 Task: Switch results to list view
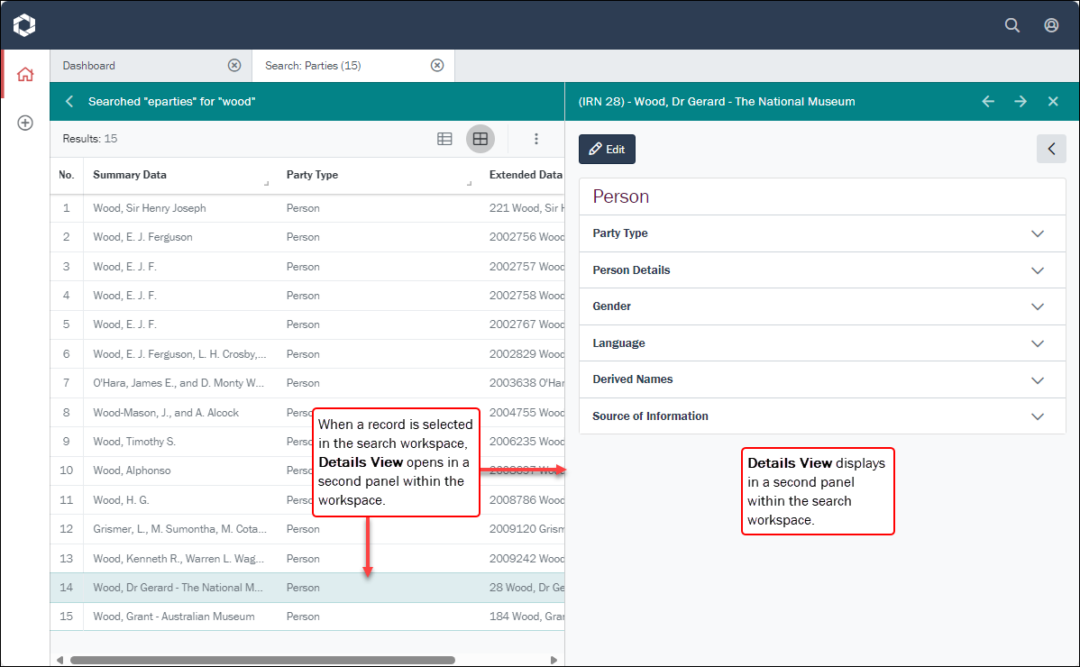444,139
